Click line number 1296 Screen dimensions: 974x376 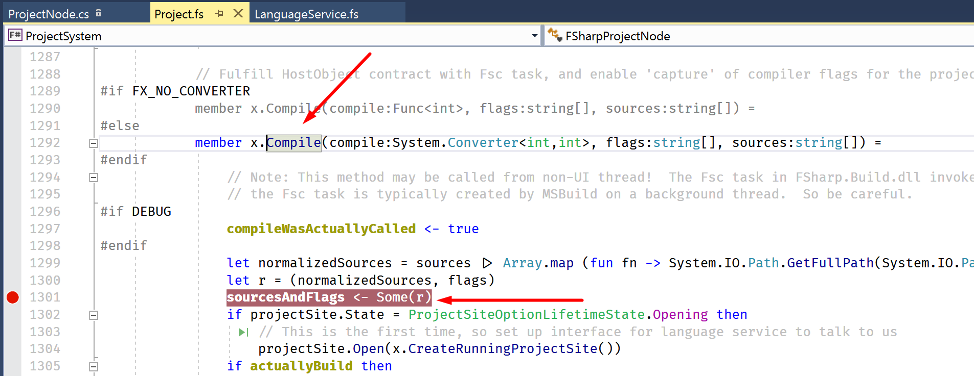pos(45,211)
